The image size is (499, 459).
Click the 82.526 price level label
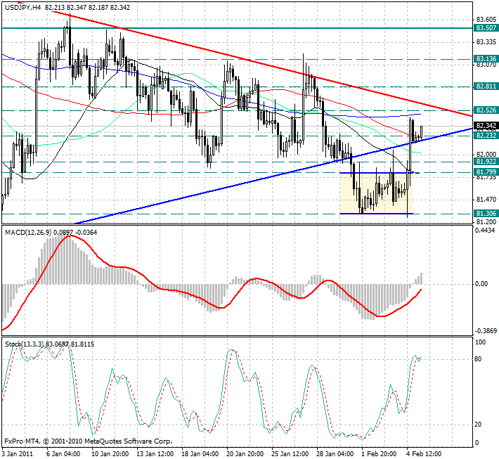click(x=486, y=110)
